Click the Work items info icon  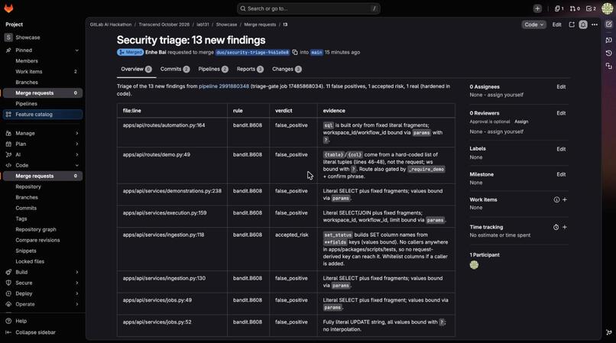(556, 199)
